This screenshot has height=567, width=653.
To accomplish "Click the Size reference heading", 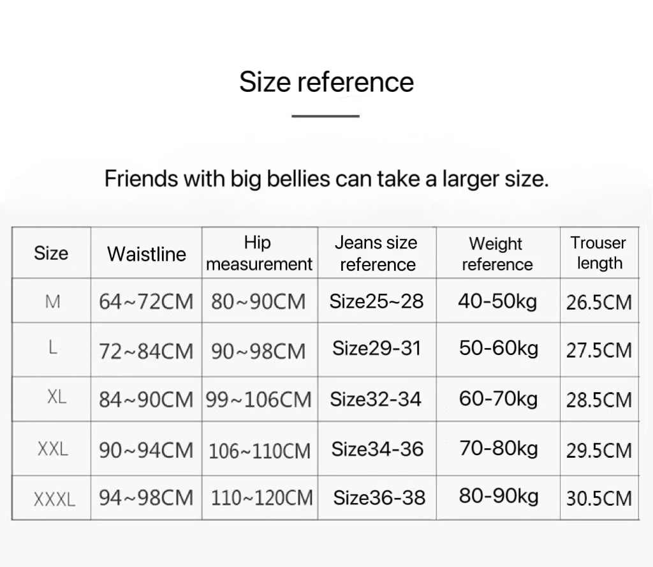I will [x=326, y=82].
